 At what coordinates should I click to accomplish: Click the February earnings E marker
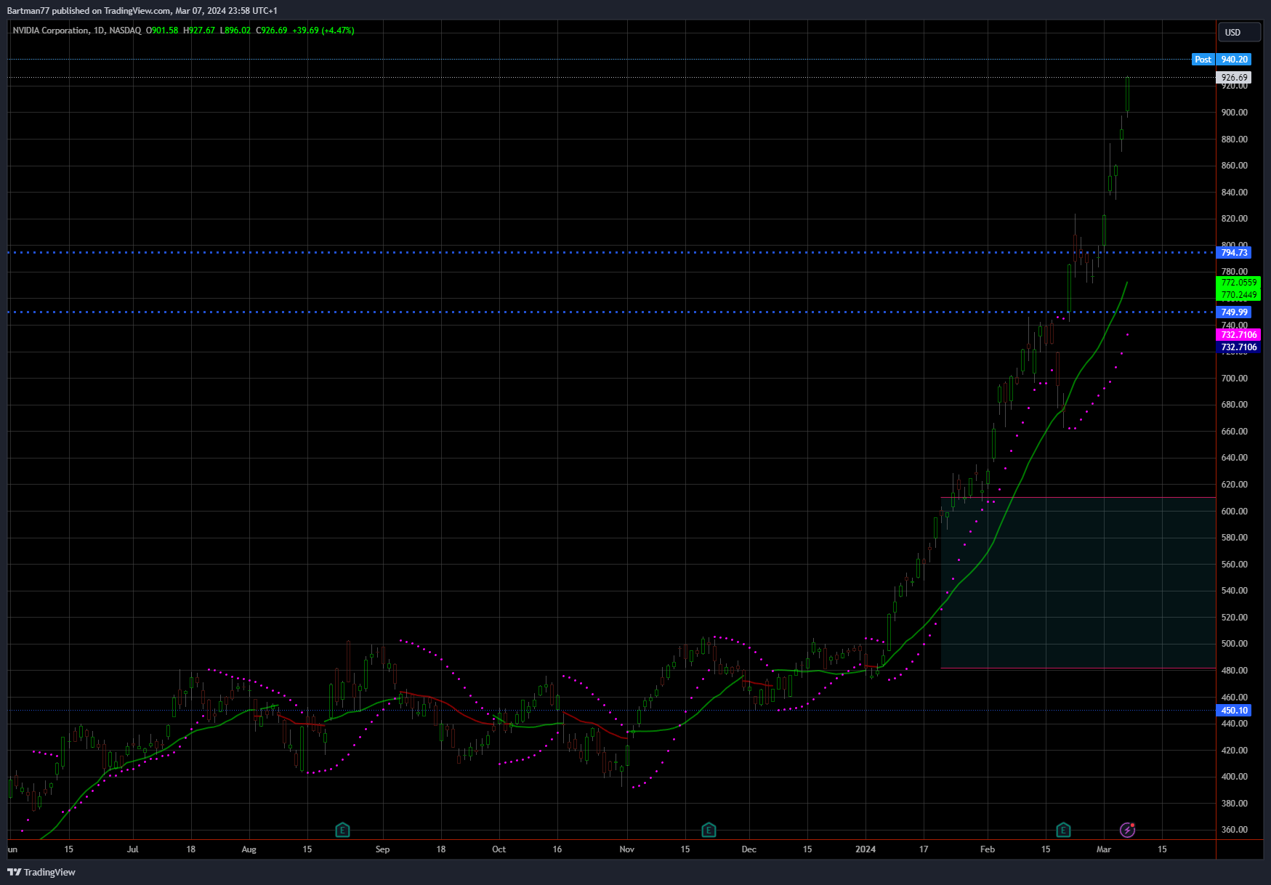[1063, 830]
